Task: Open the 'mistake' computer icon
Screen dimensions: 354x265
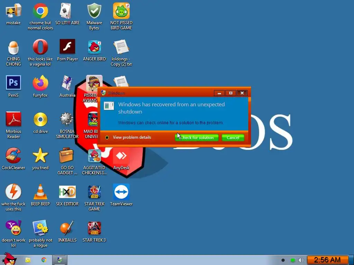Action: pyautogui.click(x=13, y=11)
